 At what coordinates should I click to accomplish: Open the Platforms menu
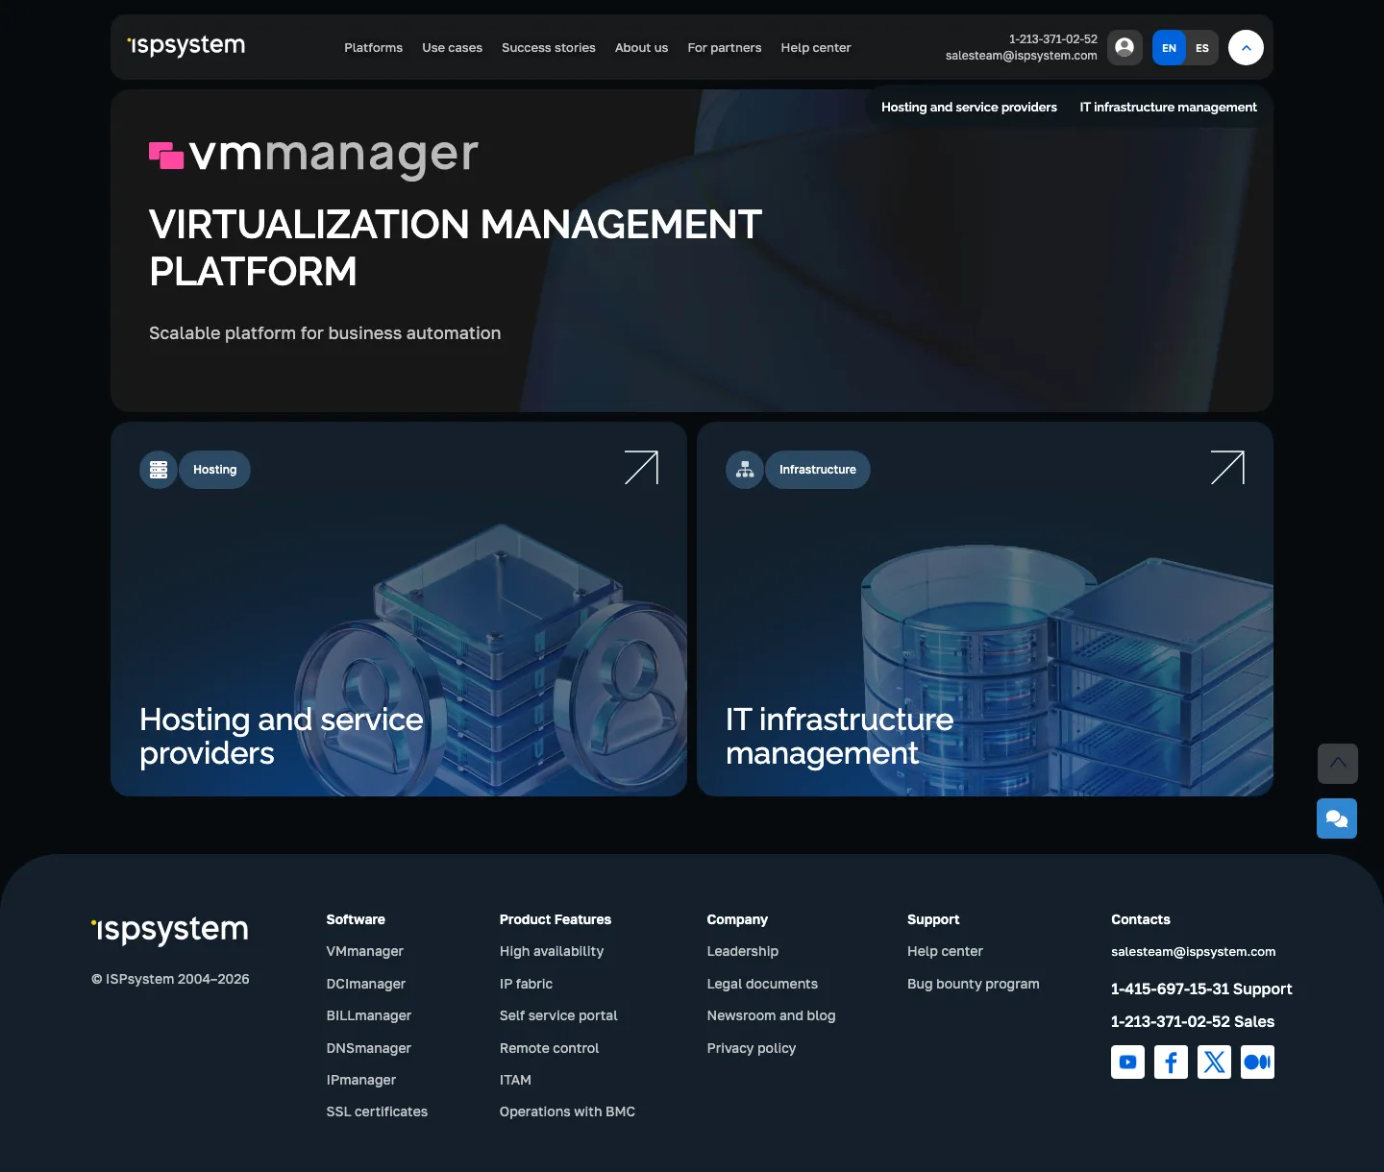[374, 47]
